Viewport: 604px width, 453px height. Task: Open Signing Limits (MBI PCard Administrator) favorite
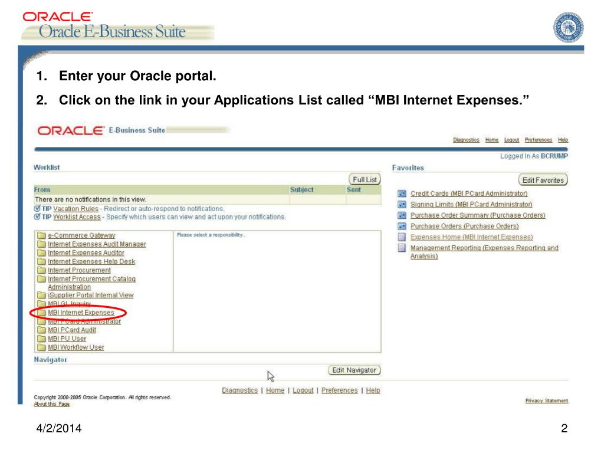pyautogui.click(x=471, y=204)
